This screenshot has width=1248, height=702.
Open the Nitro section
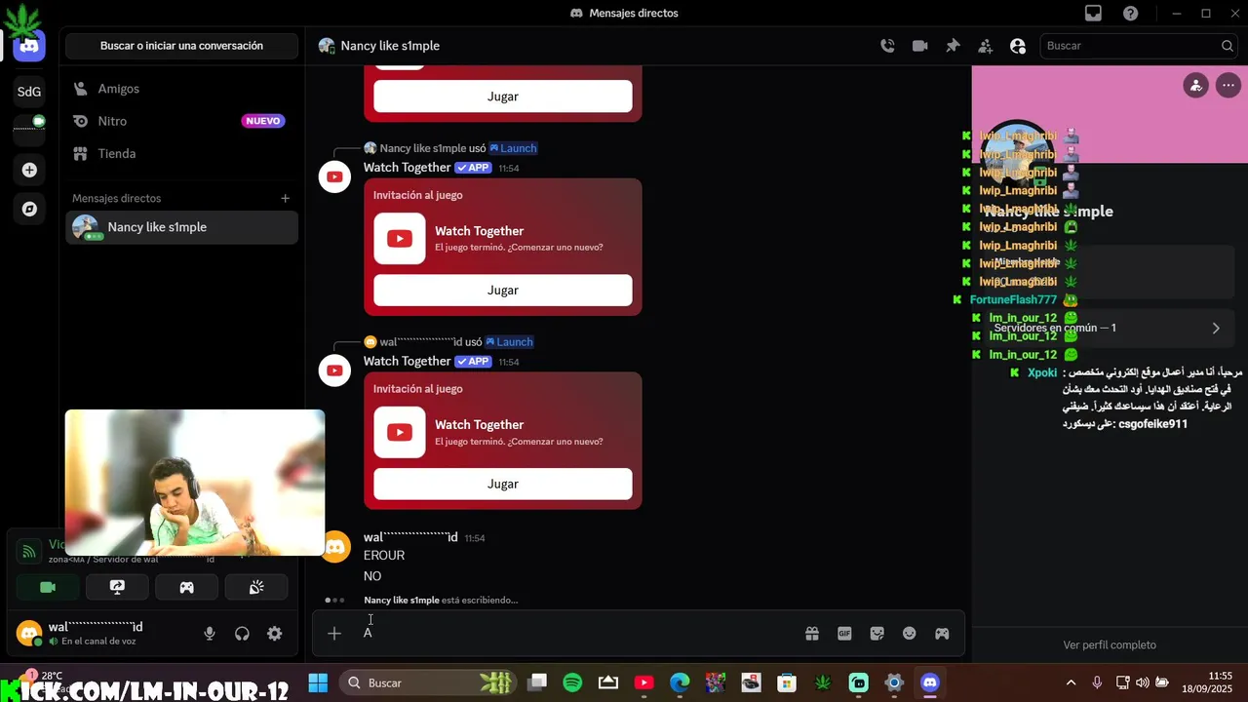[181, 121]
